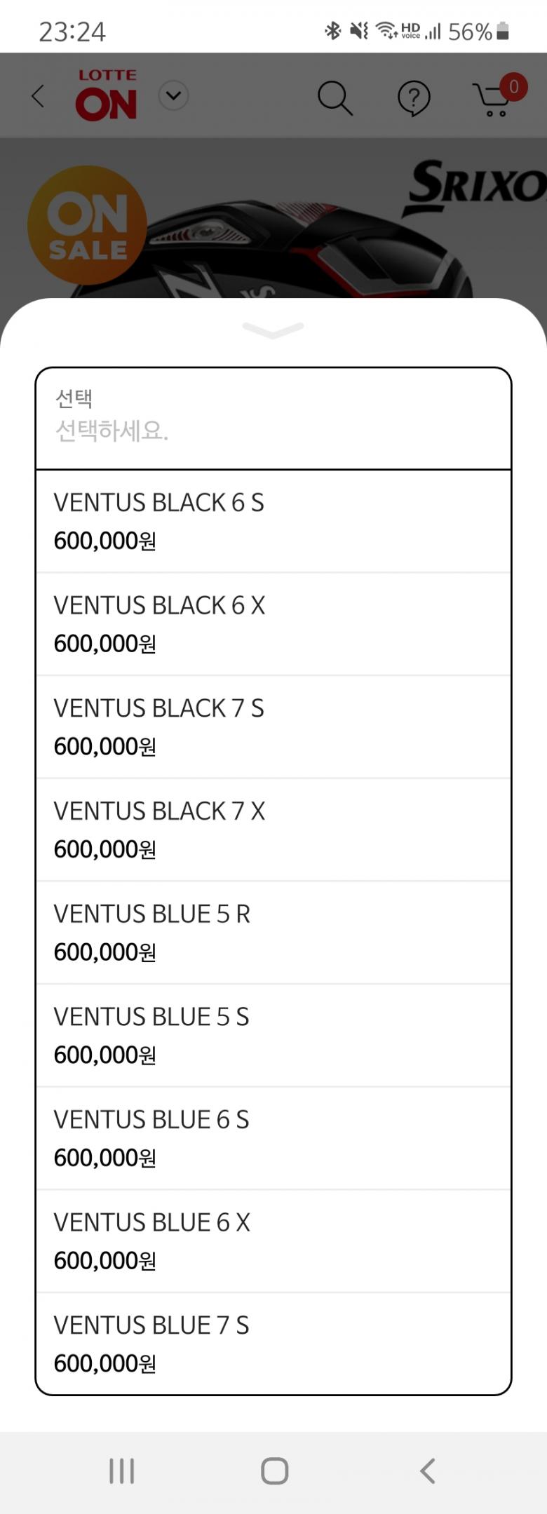Open the help question mark icon
This screenshot has width=547, height=1514.
[414, 97]
